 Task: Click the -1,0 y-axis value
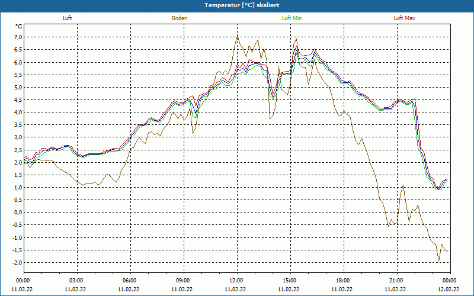[x=18, y=238]
